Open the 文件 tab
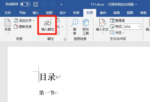Screen dimensions: 150x102 click(8, 13)
